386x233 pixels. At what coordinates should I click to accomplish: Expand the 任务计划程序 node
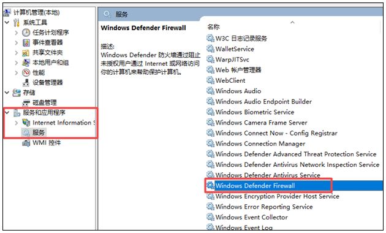[x=17, y=32]
